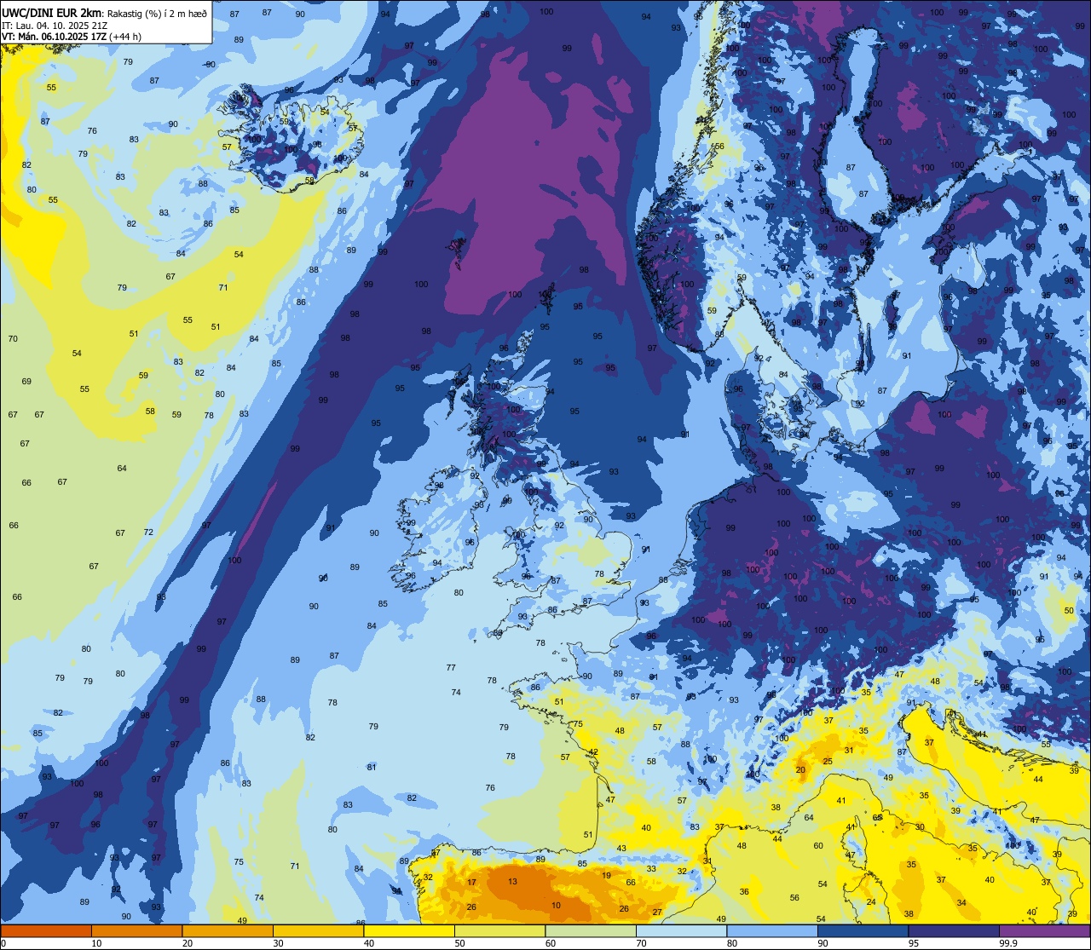The image size is (1091, 950).
Task: Click the 40–50% bright yellow legend swatch
Action: pos(409,930)
